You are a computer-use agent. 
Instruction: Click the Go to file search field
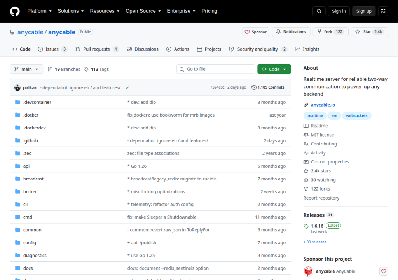coord(215,69)
